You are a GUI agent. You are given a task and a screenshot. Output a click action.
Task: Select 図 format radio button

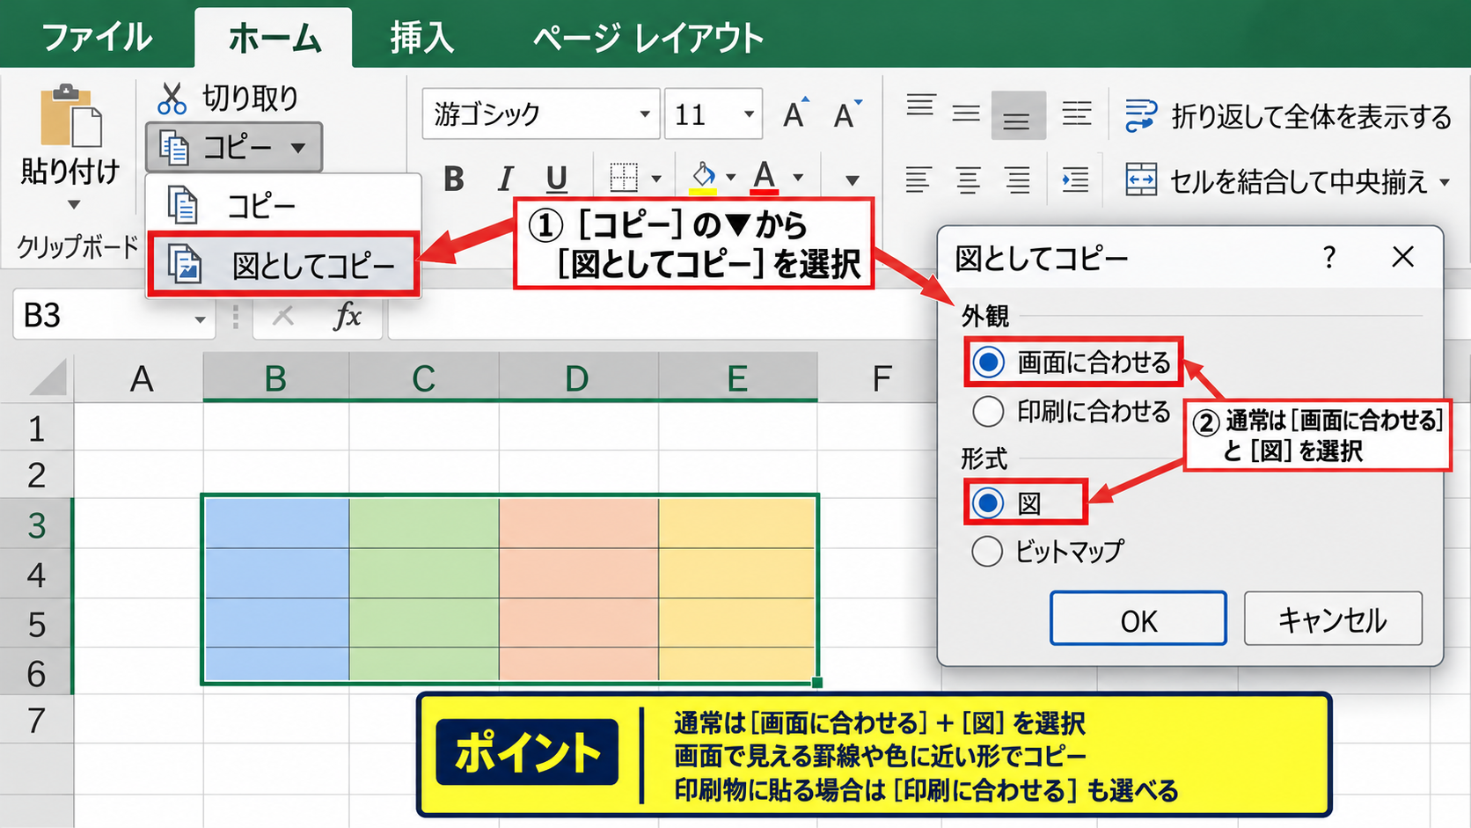click(x=988, y=503)
